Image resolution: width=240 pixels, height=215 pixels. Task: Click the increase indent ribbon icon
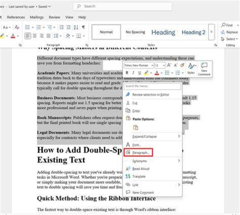pyautogui.click(x=68, y=27)
